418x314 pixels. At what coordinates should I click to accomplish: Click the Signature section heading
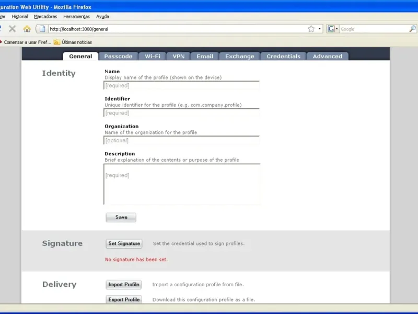tap(62, 243)
